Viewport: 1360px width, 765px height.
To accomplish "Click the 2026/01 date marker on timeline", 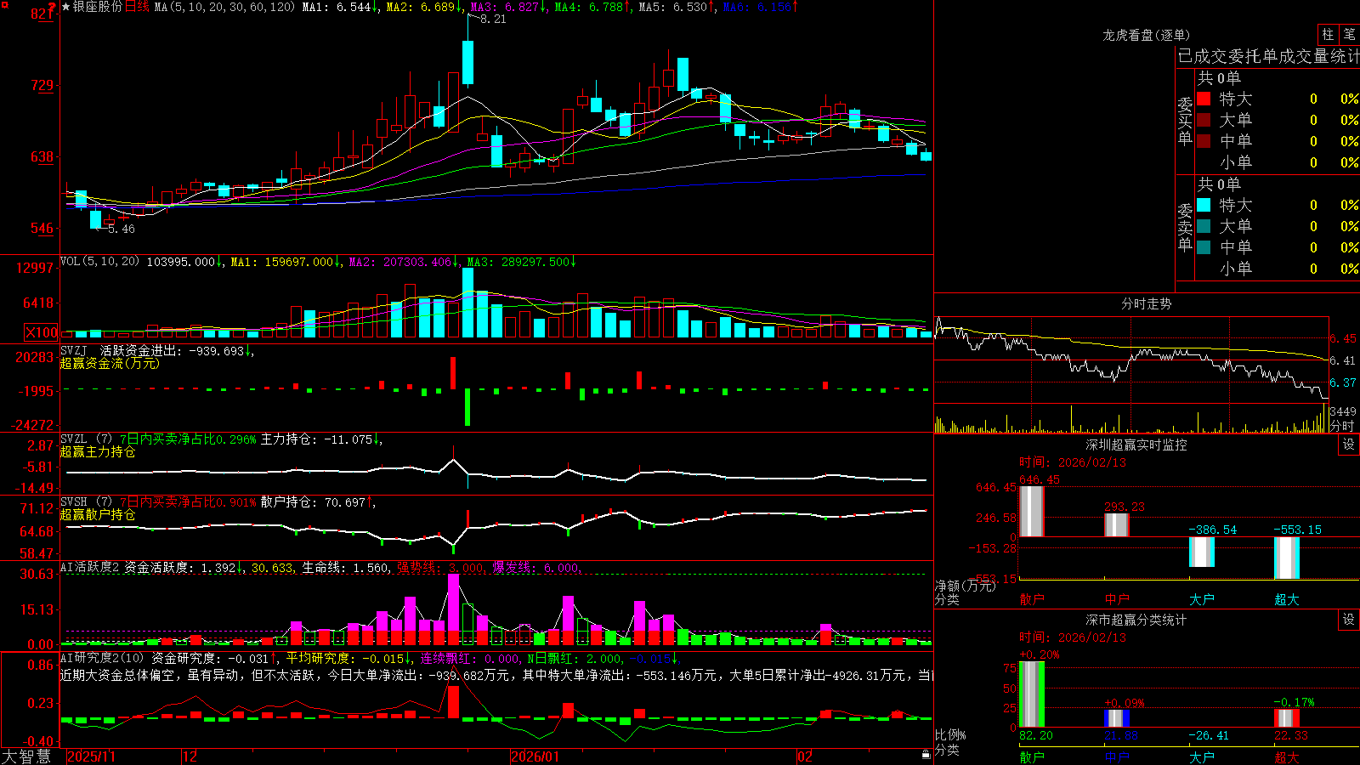I will pos(535,756).
